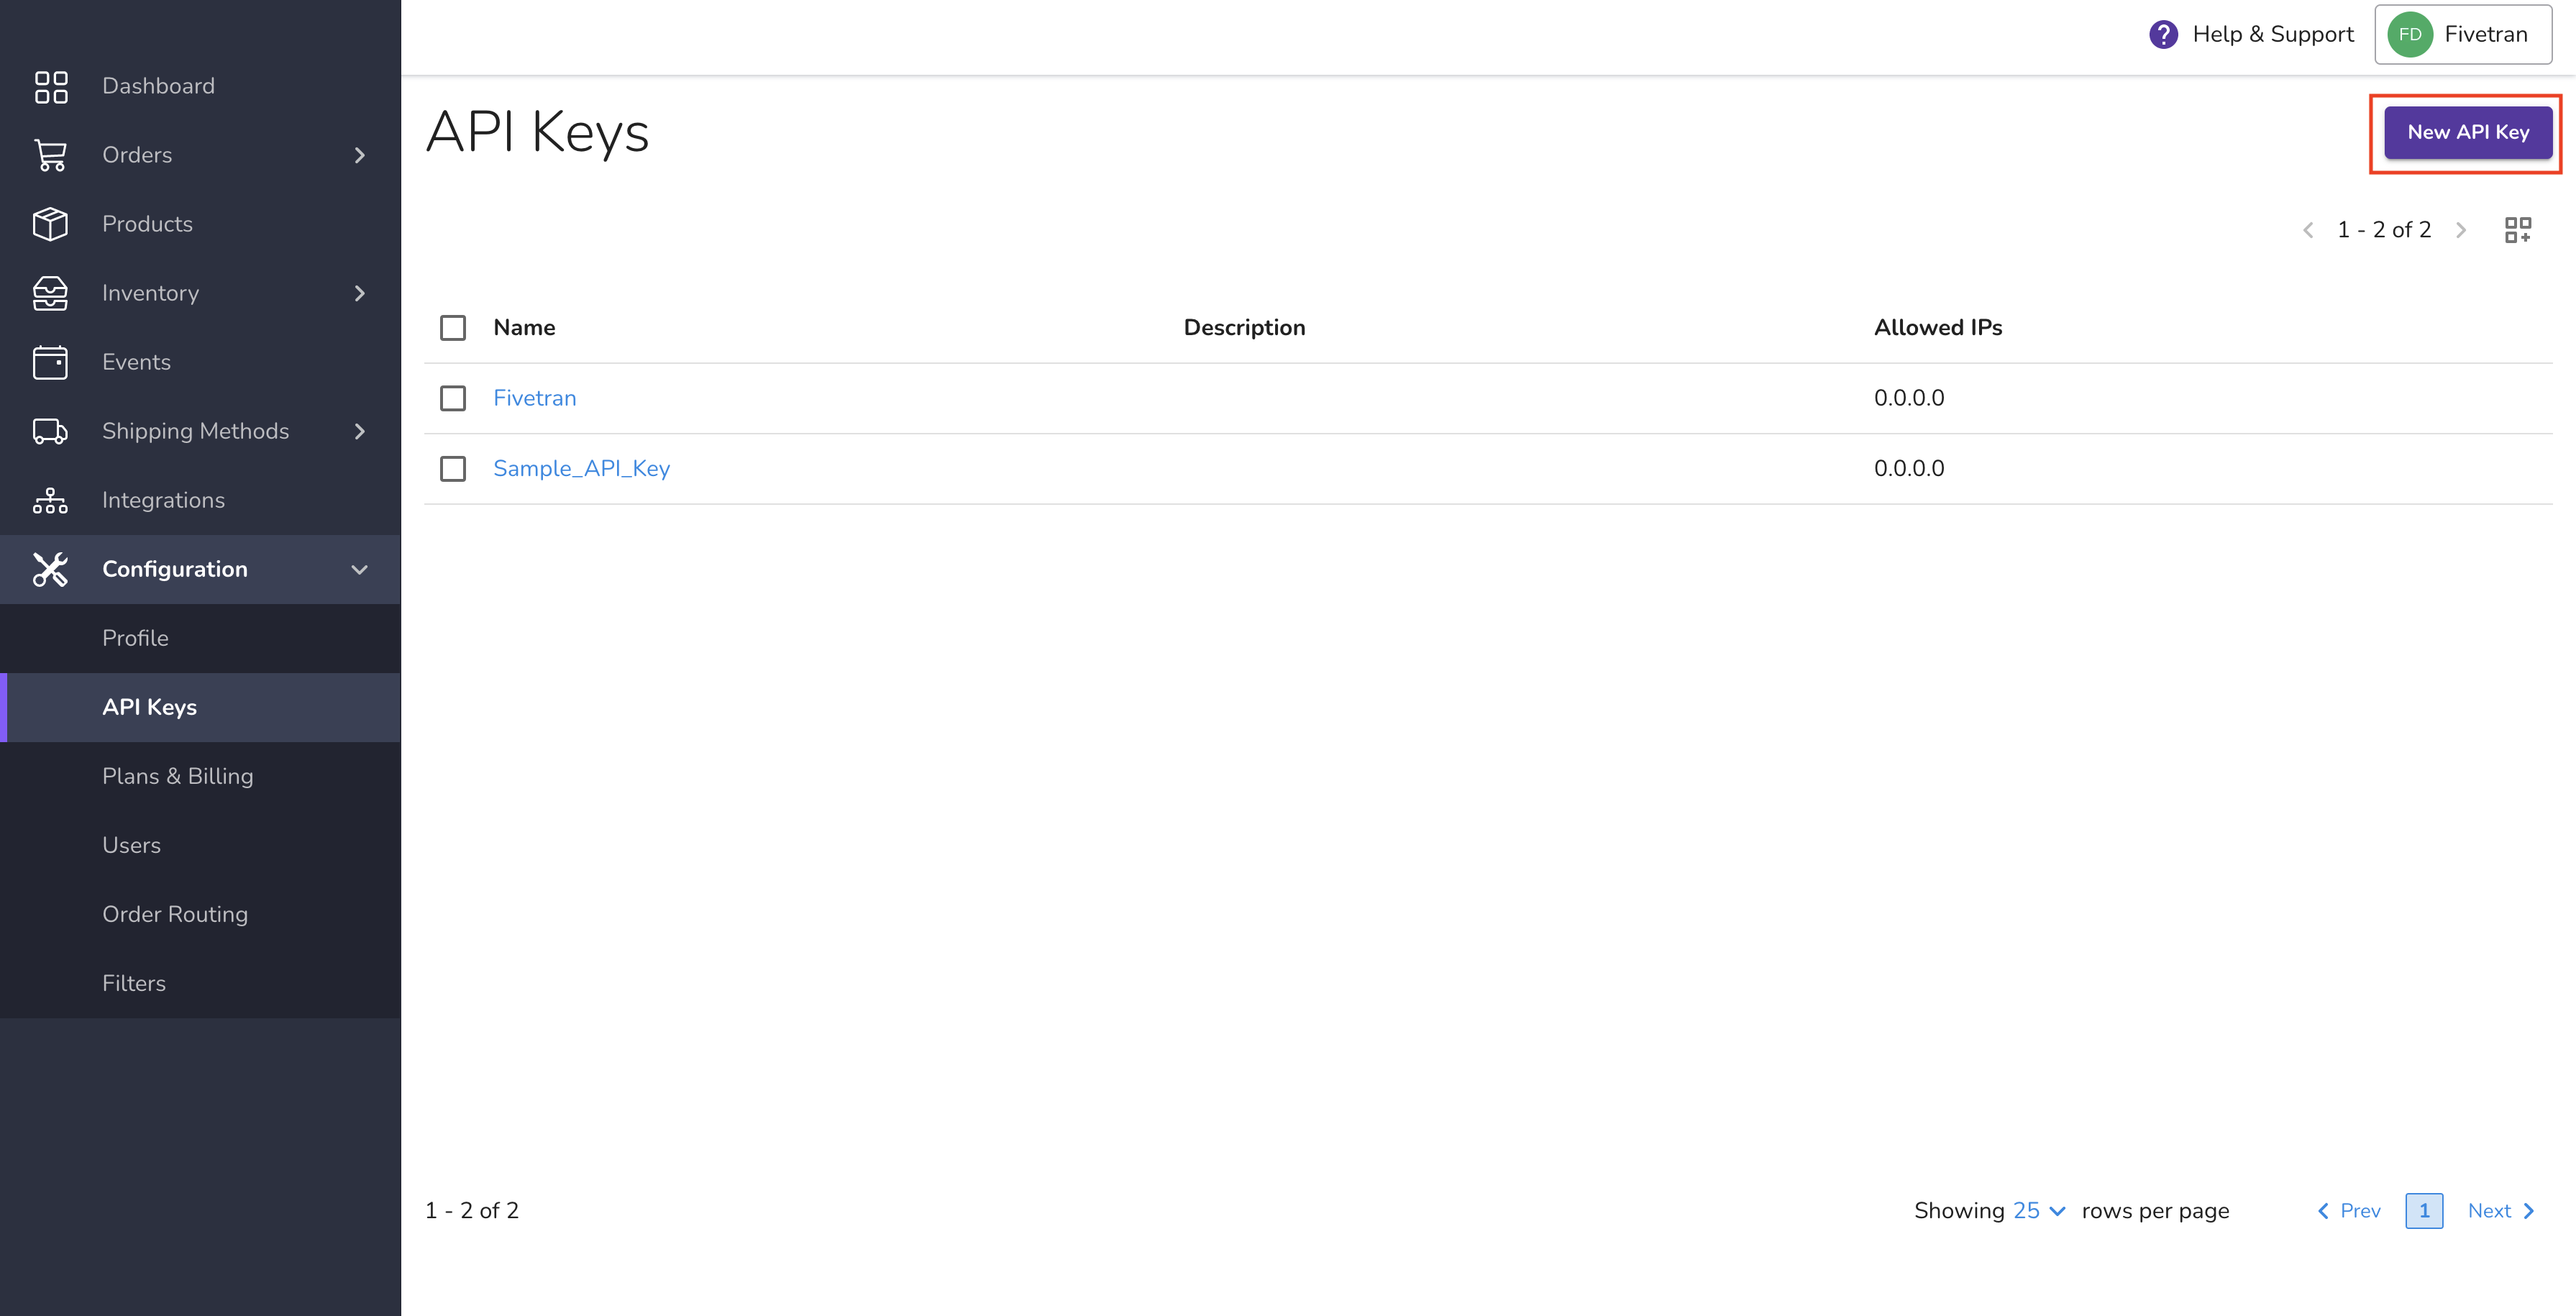Open Events in the sidebar
Image resolution: width=2576 pixels, height=1316 pixels.
200,362
